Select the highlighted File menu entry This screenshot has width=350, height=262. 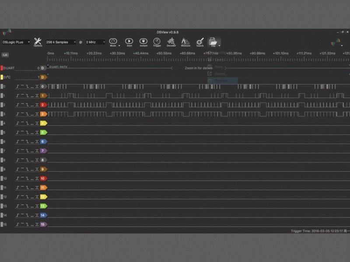pos(222,81)
